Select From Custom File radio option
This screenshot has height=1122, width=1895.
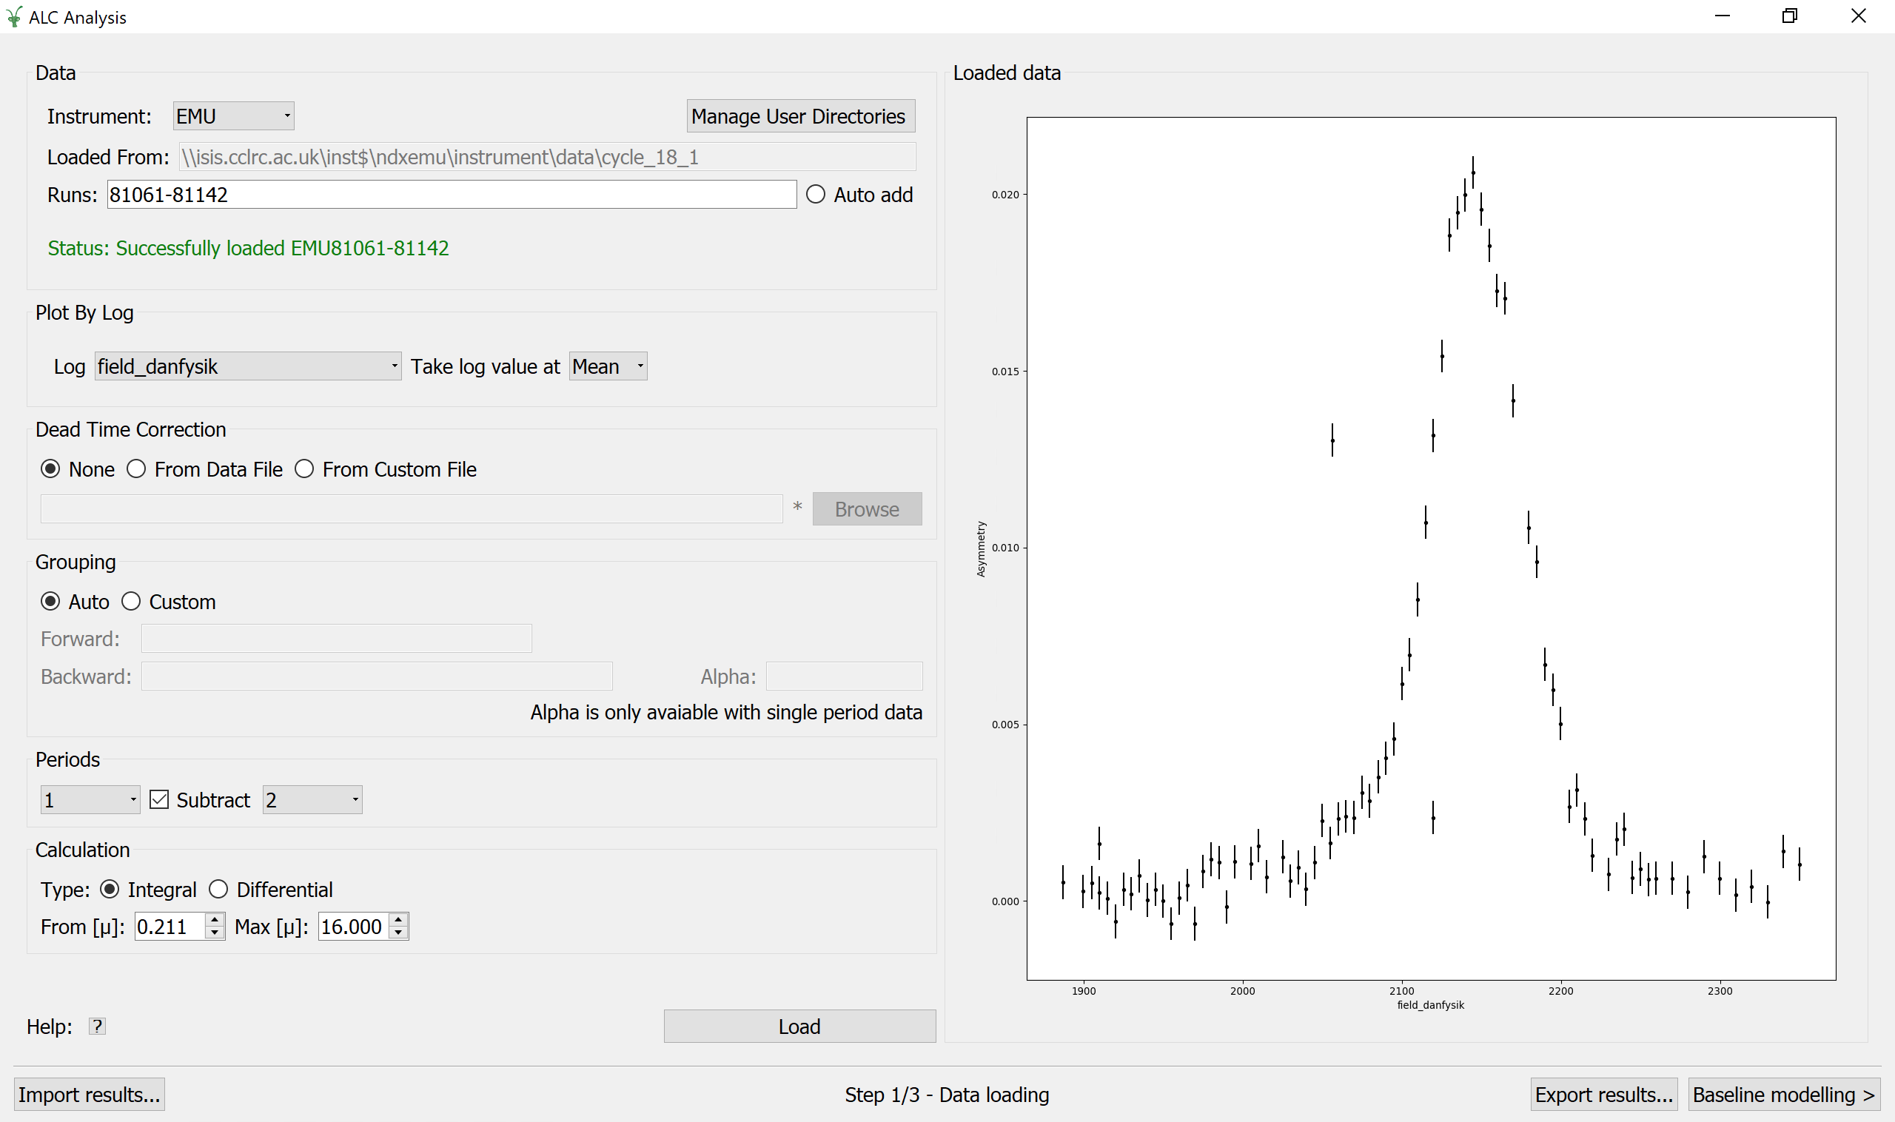pos(304,468)
